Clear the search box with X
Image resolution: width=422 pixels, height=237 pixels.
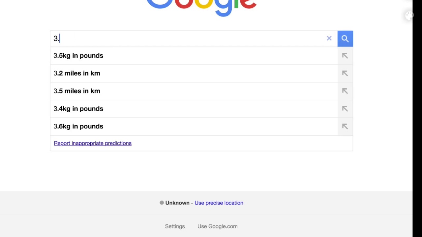329,39
